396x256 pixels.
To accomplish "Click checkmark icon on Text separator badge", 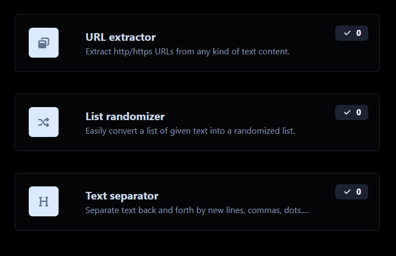I will [347, 192].
